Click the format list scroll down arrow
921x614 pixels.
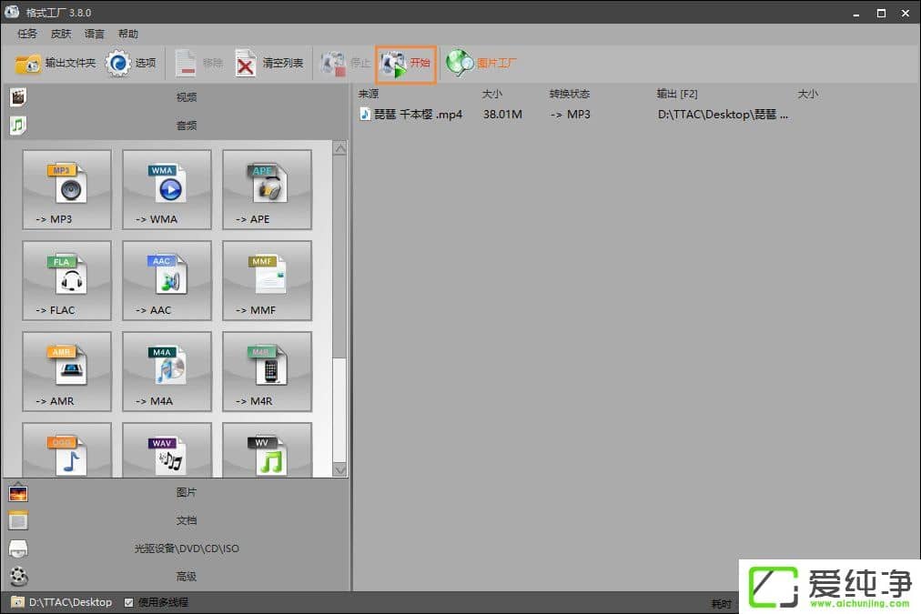click(x=340, y=469)
